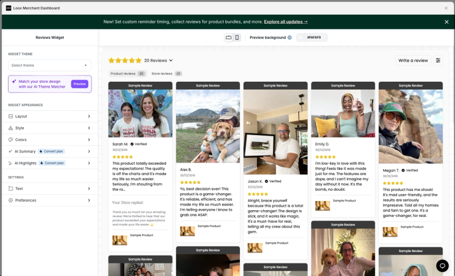Click the Layout icon in sidebar

point(10,116)
